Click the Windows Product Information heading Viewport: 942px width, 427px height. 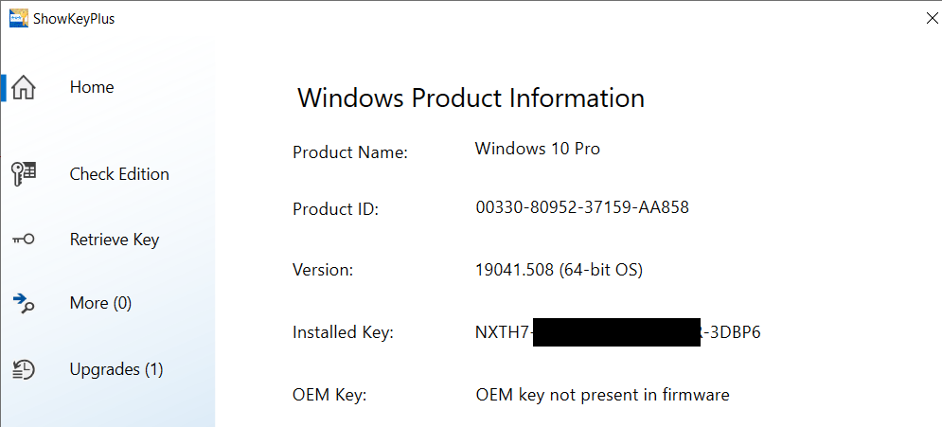coord(471,98)
